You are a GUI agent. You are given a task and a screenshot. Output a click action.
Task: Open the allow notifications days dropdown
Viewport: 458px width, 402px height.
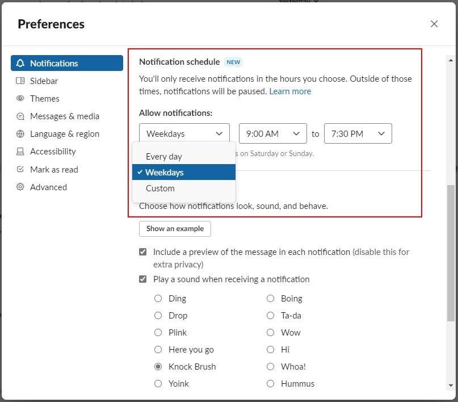pyautogui.click(x=183, y=133)
